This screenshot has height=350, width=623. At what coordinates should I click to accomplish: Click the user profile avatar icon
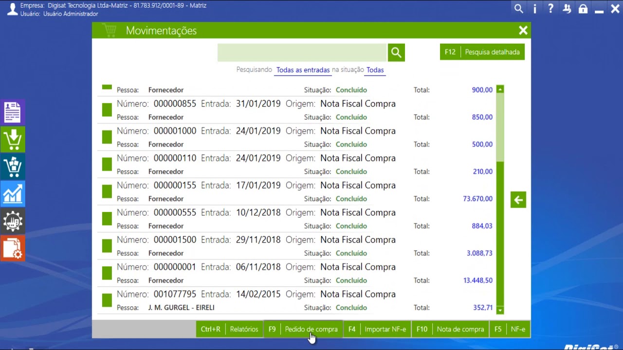[12, 9]
